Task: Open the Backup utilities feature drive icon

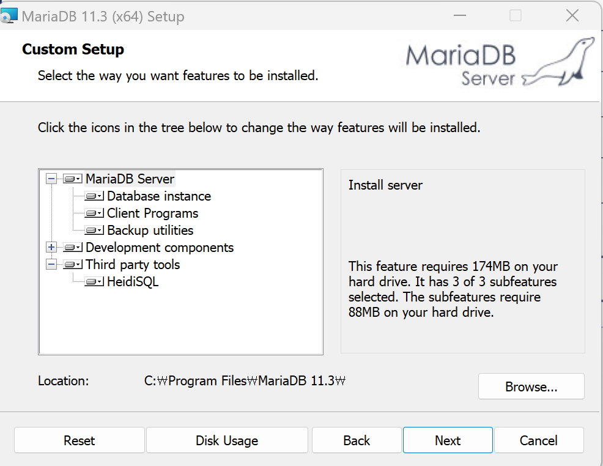Action: (x=94, y=231)
